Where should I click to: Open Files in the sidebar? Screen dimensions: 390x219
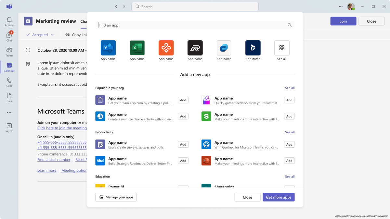(9, 97)
